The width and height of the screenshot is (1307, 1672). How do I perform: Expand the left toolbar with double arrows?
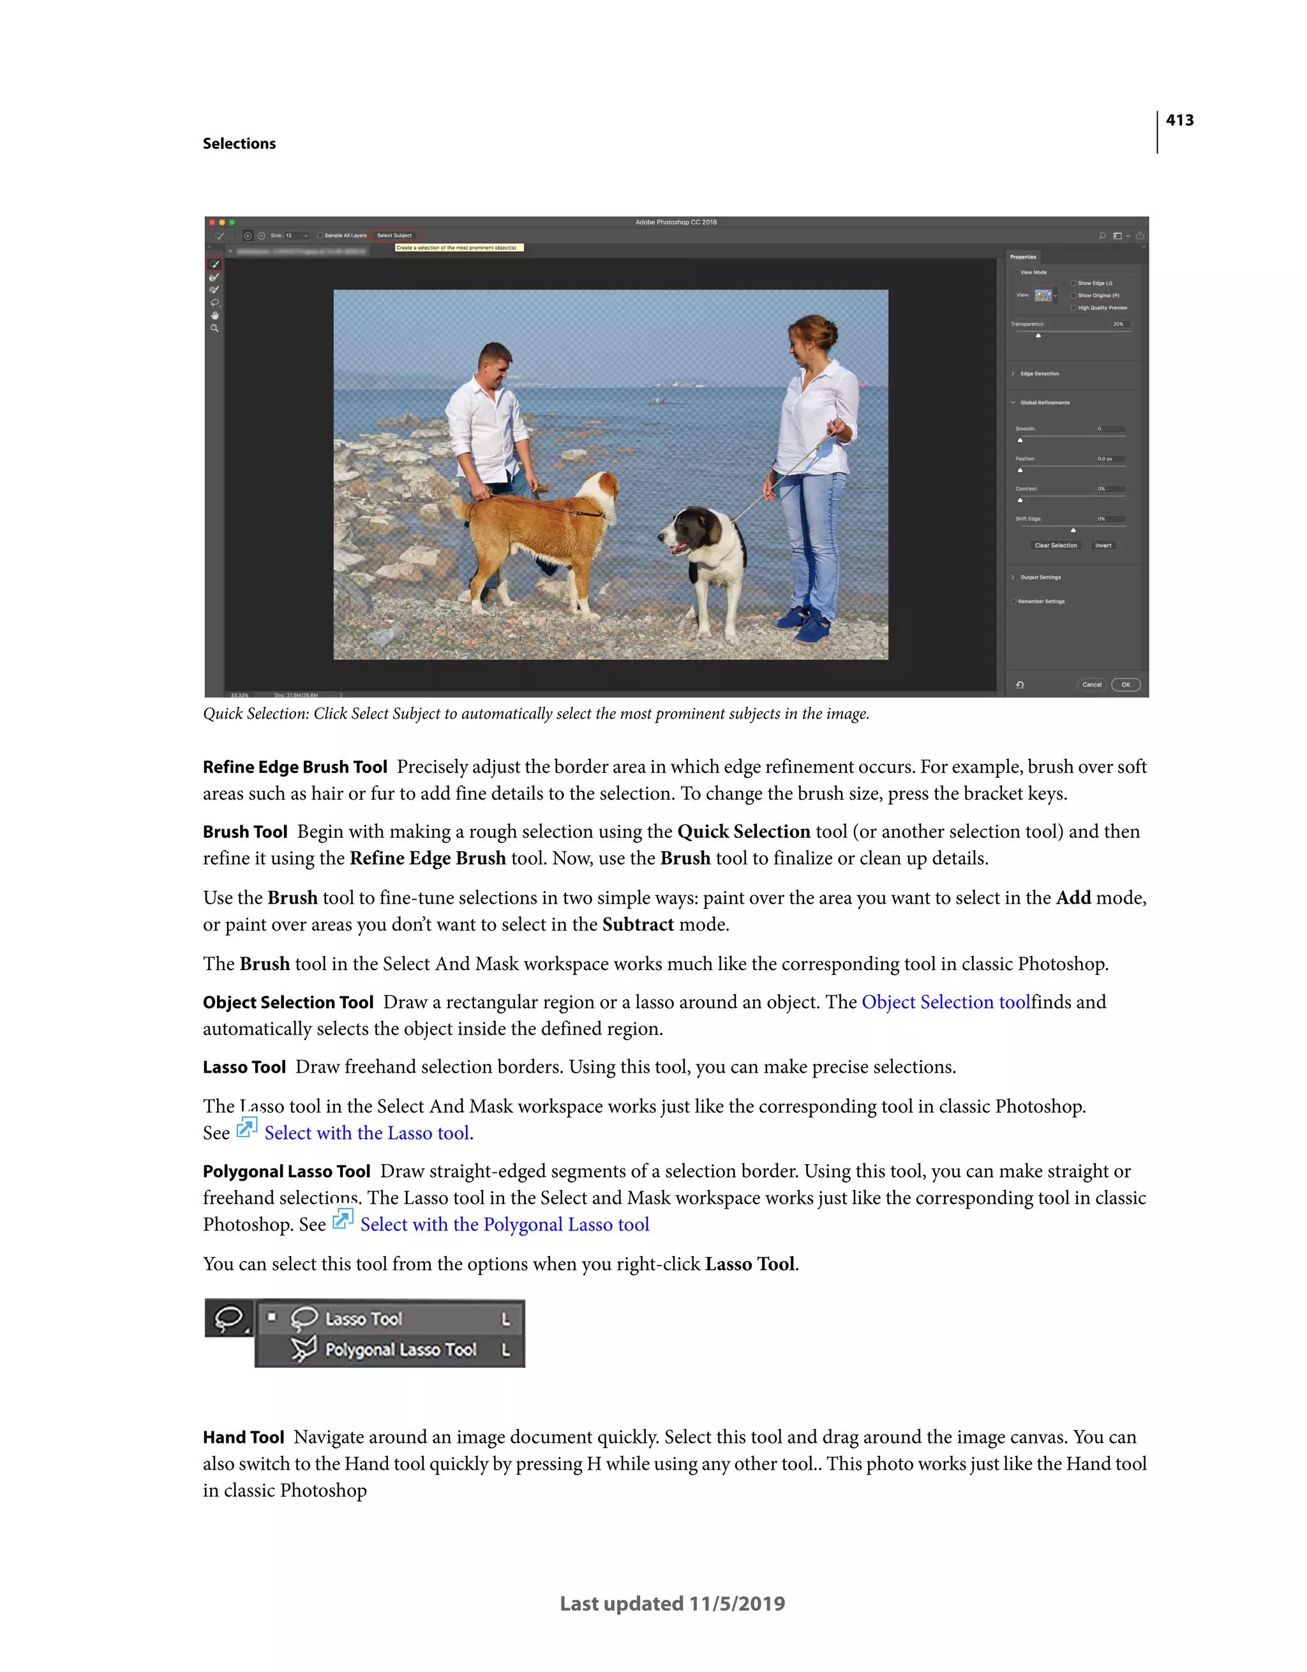[209, 246]
